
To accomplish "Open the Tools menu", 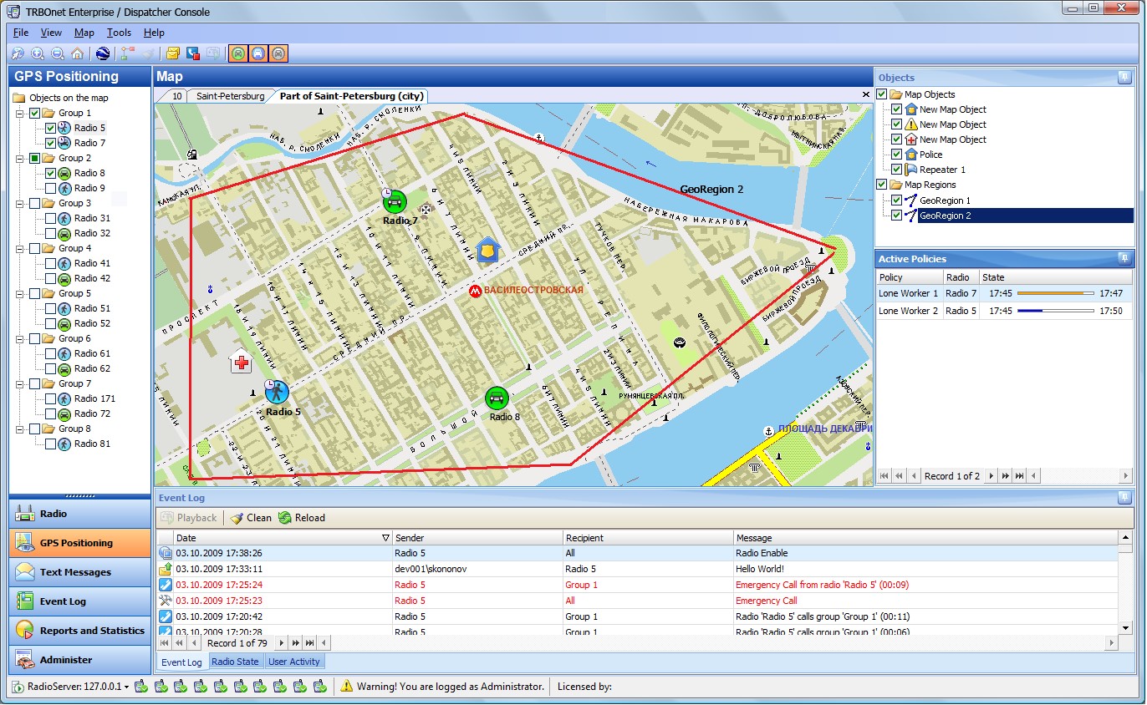I will coord(120,33).
